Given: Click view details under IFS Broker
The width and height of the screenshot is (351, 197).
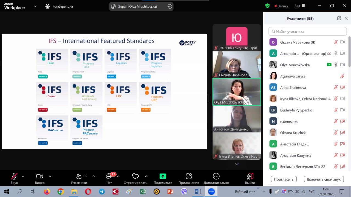Looking at the screenshot, I should [43, 110].
